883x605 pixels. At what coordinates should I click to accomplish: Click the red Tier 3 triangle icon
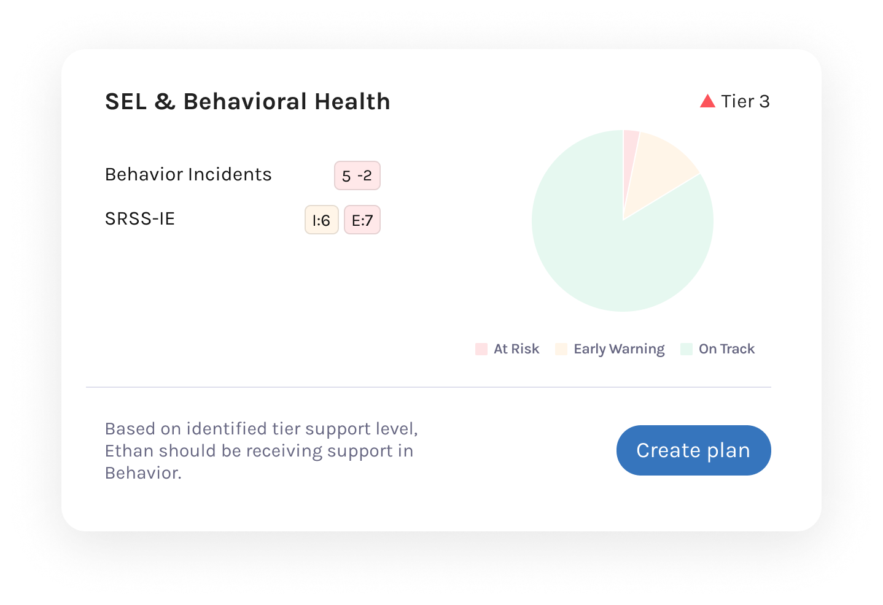tap(707, 102)
